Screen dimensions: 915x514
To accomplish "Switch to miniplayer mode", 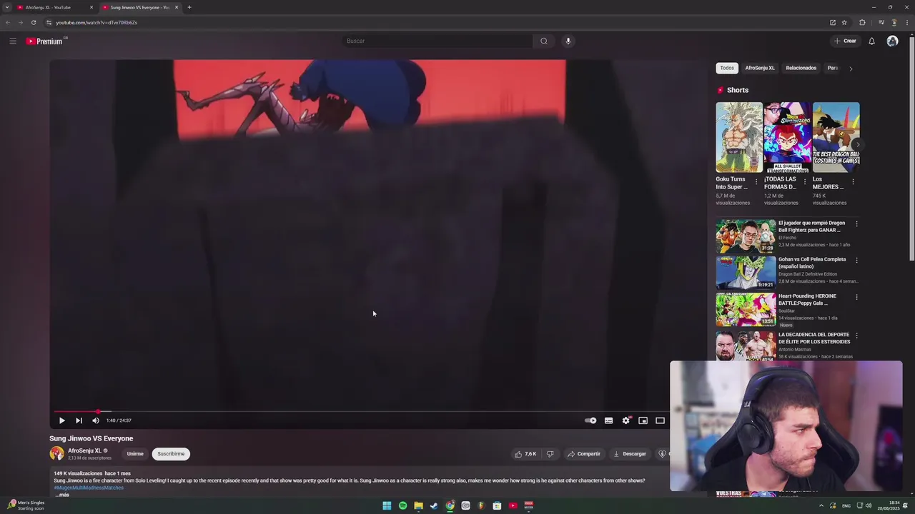I will pos(643,420).
